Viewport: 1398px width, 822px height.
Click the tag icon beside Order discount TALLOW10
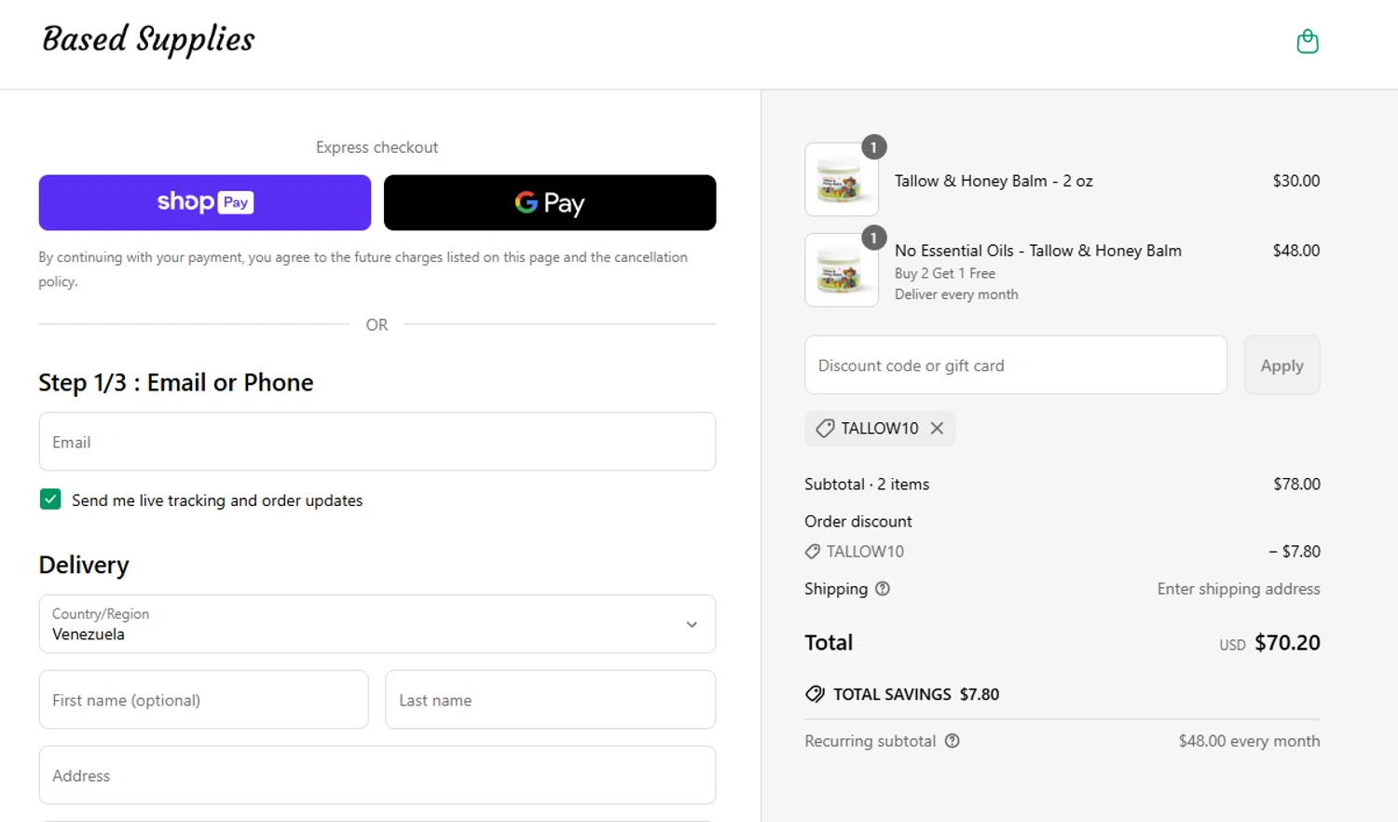813,552
